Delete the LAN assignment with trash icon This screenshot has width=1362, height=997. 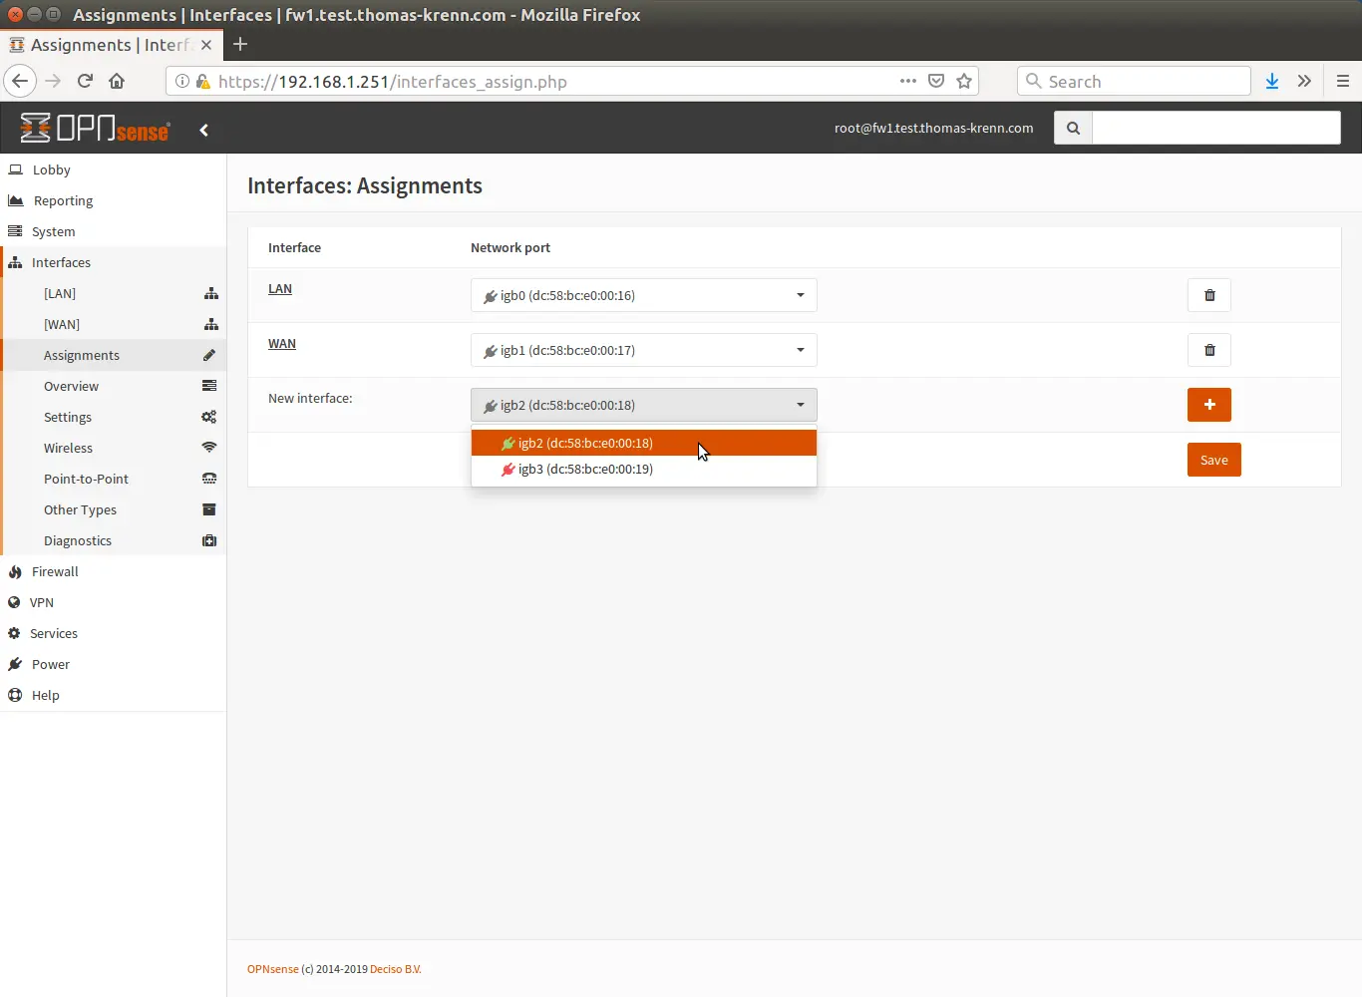1208,295
